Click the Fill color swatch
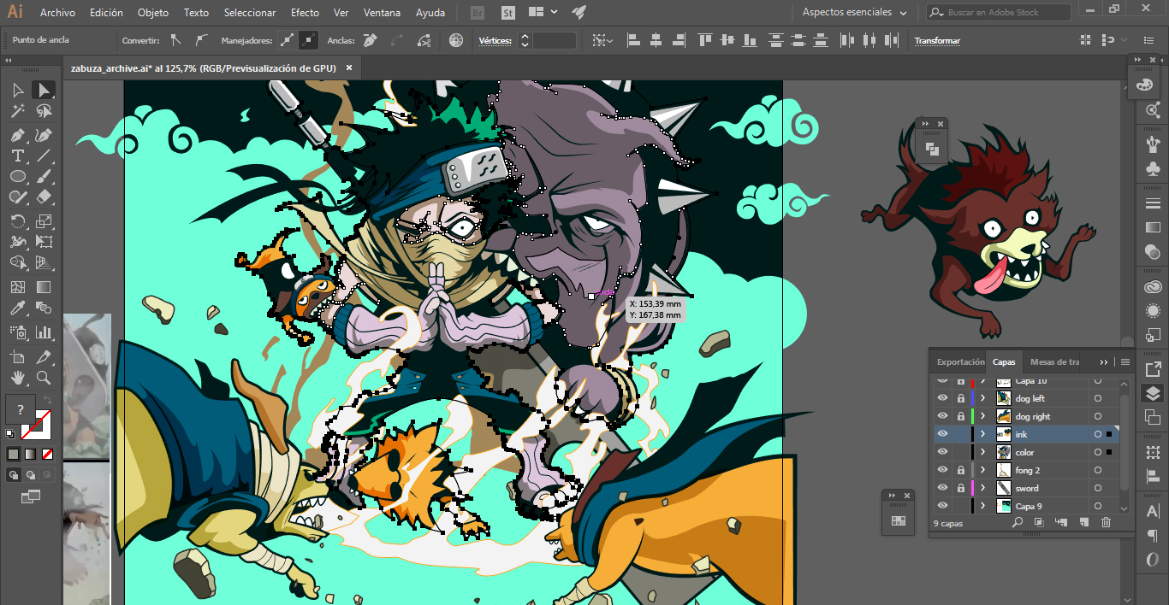Screen dimensions: 1169x605 point(21,409)
